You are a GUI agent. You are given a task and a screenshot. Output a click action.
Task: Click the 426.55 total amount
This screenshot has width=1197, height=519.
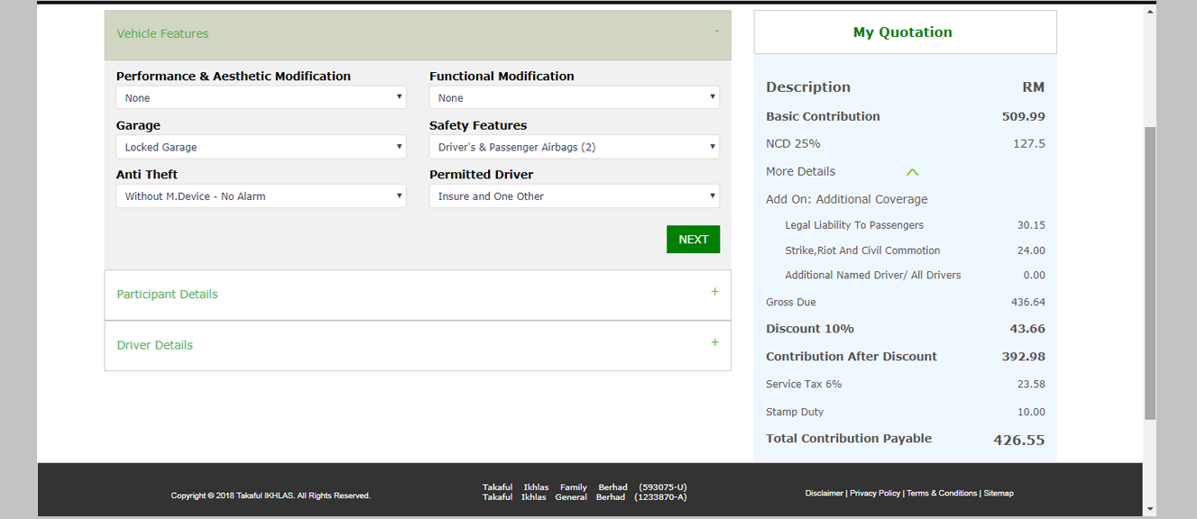(x=1019, y=441)
